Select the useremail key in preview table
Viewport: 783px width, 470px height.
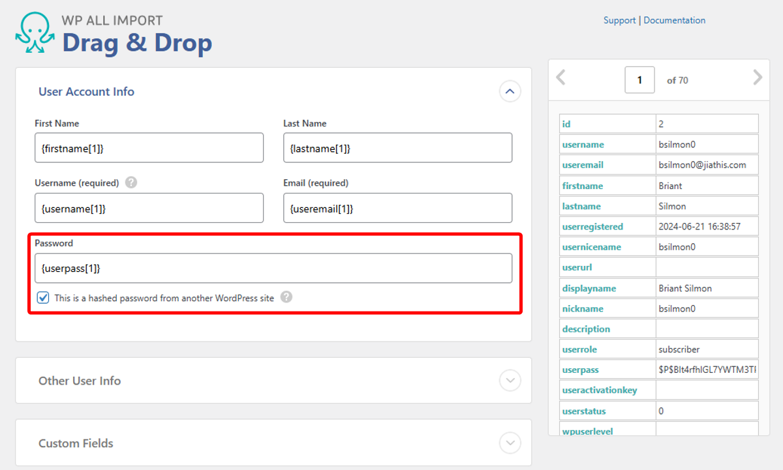click(583, 165)
